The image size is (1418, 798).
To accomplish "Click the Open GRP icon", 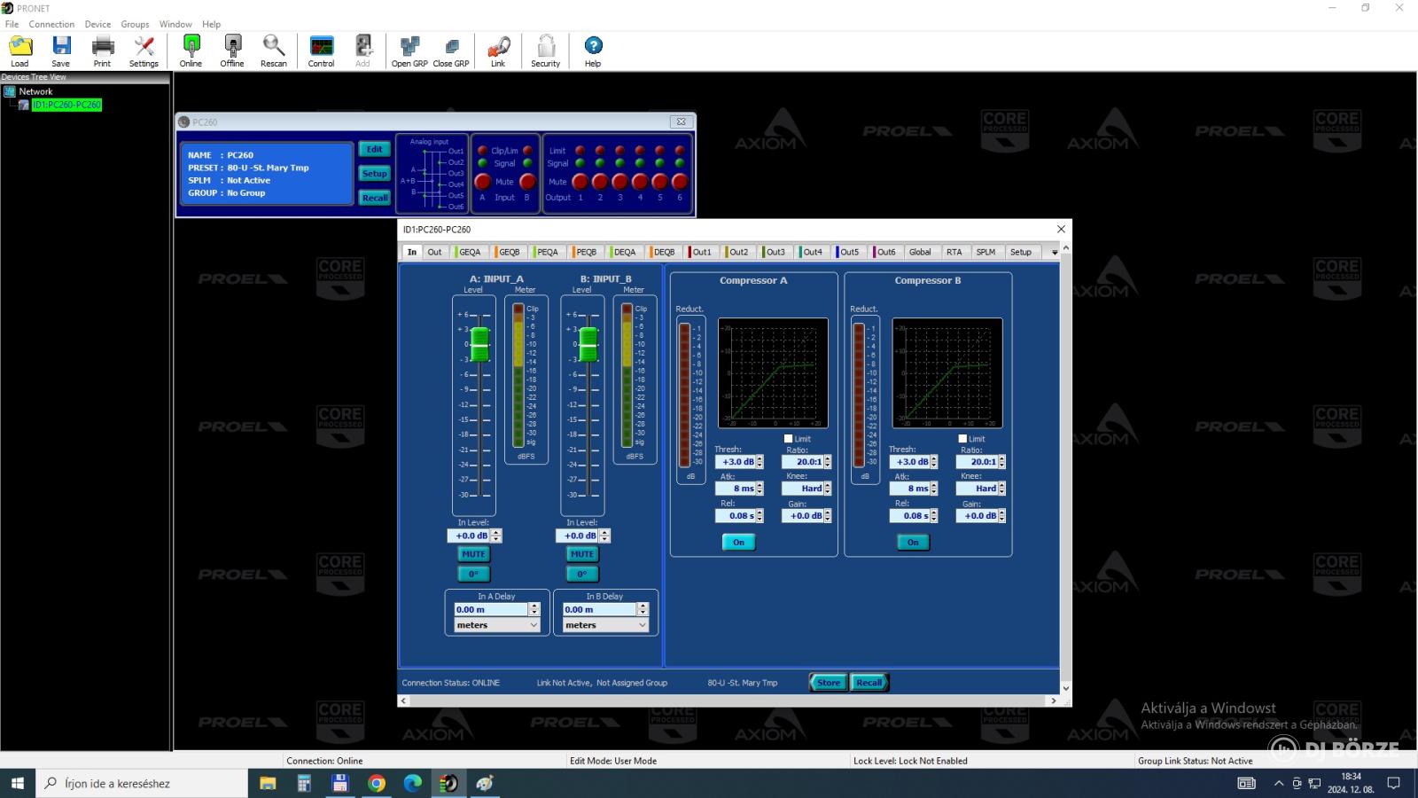I will tap(409, 46).
